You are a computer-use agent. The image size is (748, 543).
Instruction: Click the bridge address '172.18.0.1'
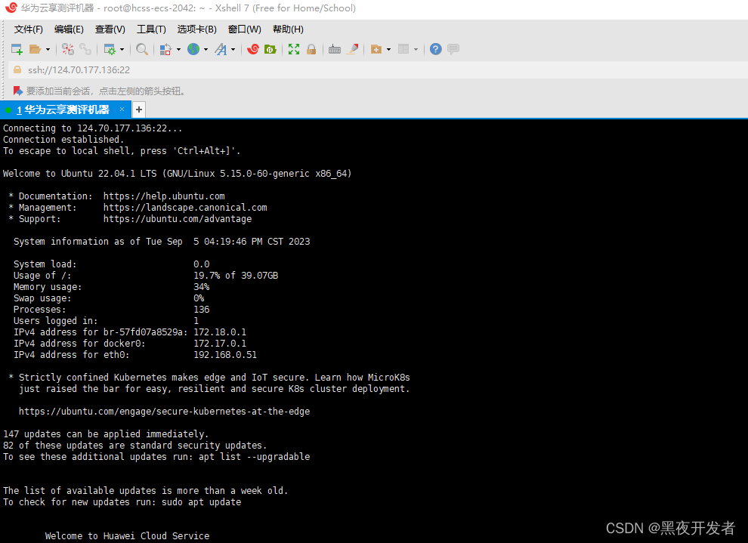click(x=220, y=332)
